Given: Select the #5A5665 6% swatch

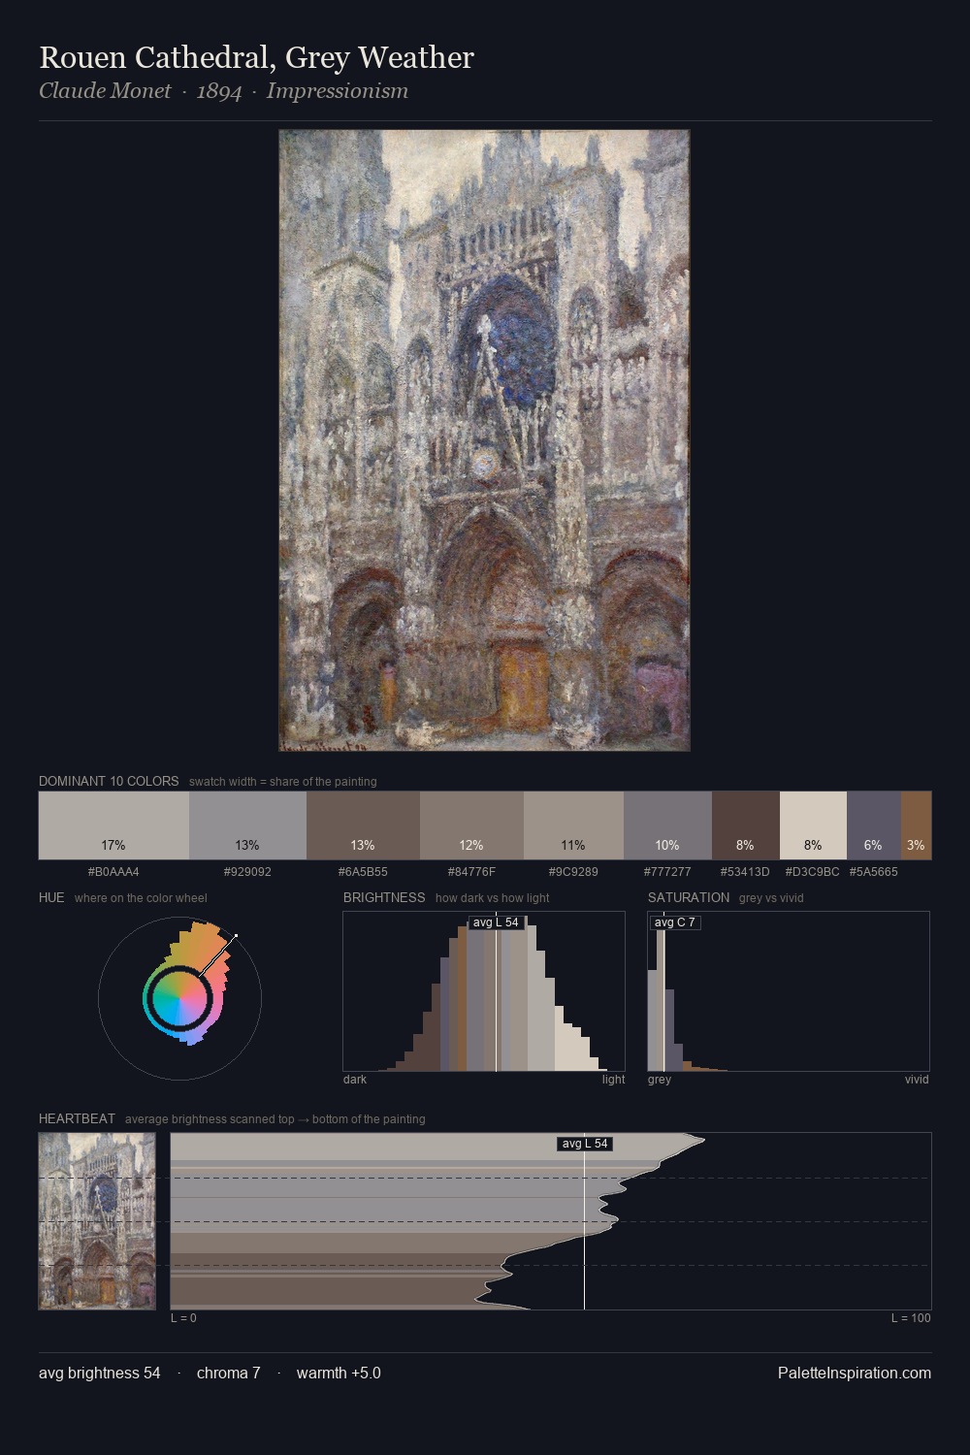Looking at the screenshot, I should pyautogui.click(x=874, y=825).
